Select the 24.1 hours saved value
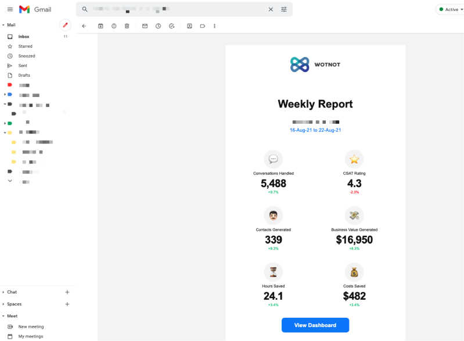Image resolution: width=464 pixels, height=341 pixels. 273,296
